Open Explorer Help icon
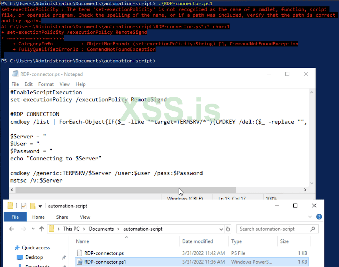 (x=319, y=217)
